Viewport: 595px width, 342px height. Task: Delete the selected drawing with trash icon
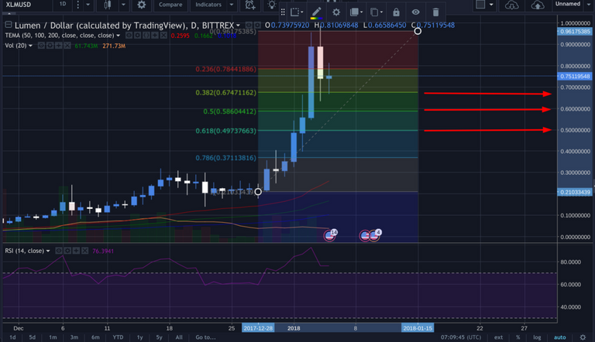[435, 12]
